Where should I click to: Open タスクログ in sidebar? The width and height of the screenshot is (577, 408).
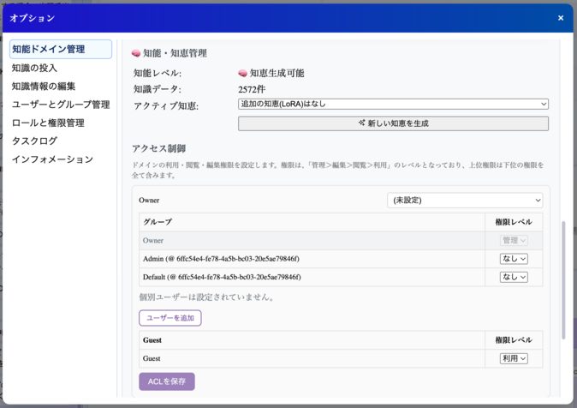35,141
